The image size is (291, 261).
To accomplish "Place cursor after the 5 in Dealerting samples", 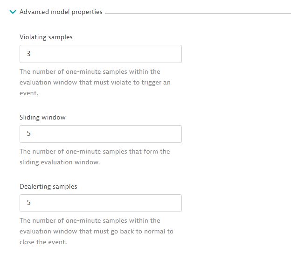I will tap(31, 203).
